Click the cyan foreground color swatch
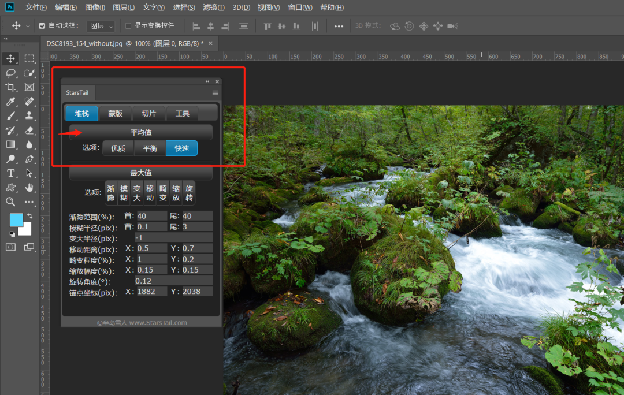The height and width of the screenshot is (395, 624). (x=16, y=220)
